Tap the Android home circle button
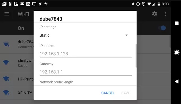The image size is (181, 104). tap(176, 52)
